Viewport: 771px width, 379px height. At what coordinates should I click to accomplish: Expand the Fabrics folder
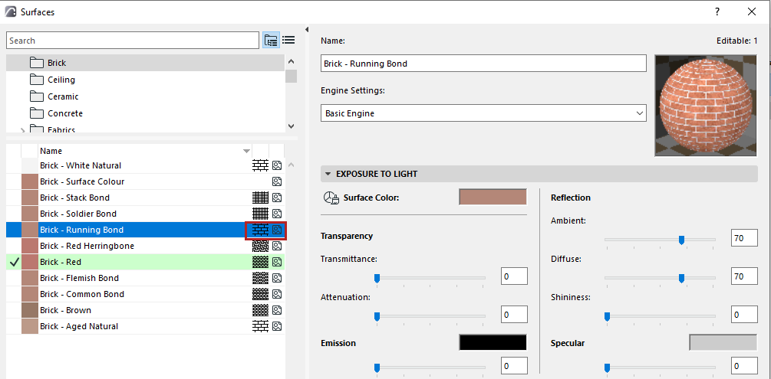(23, 131)
